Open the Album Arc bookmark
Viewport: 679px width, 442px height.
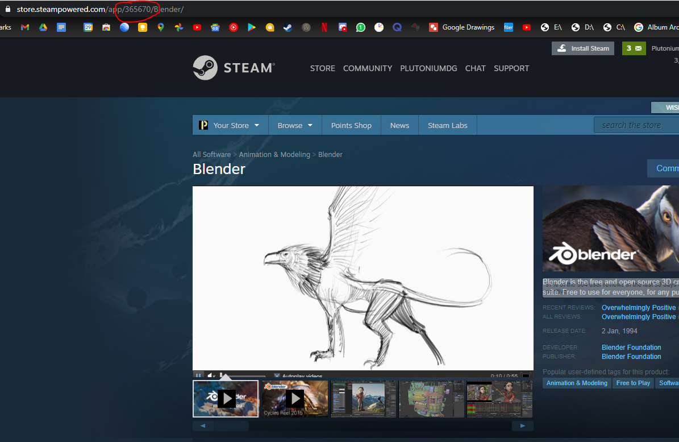coord(656,27)
